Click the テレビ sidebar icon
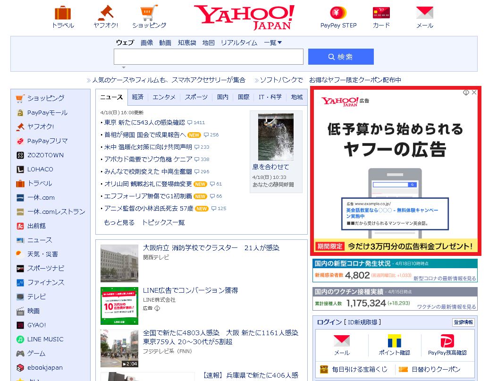Screen dimensions: 489x381 tap(20, 297)
